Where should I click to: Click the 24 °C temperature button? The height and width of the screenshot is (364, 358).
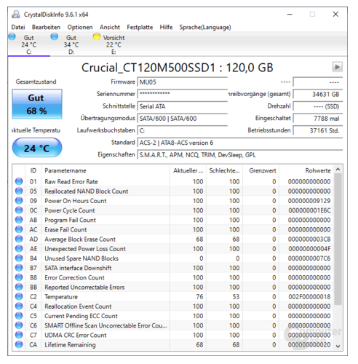tap(37, 148)
